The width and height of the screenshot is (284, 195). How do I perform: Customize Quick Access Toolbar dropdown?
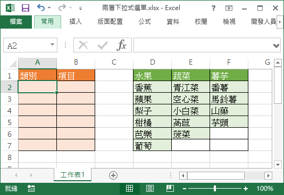point(81,8)
